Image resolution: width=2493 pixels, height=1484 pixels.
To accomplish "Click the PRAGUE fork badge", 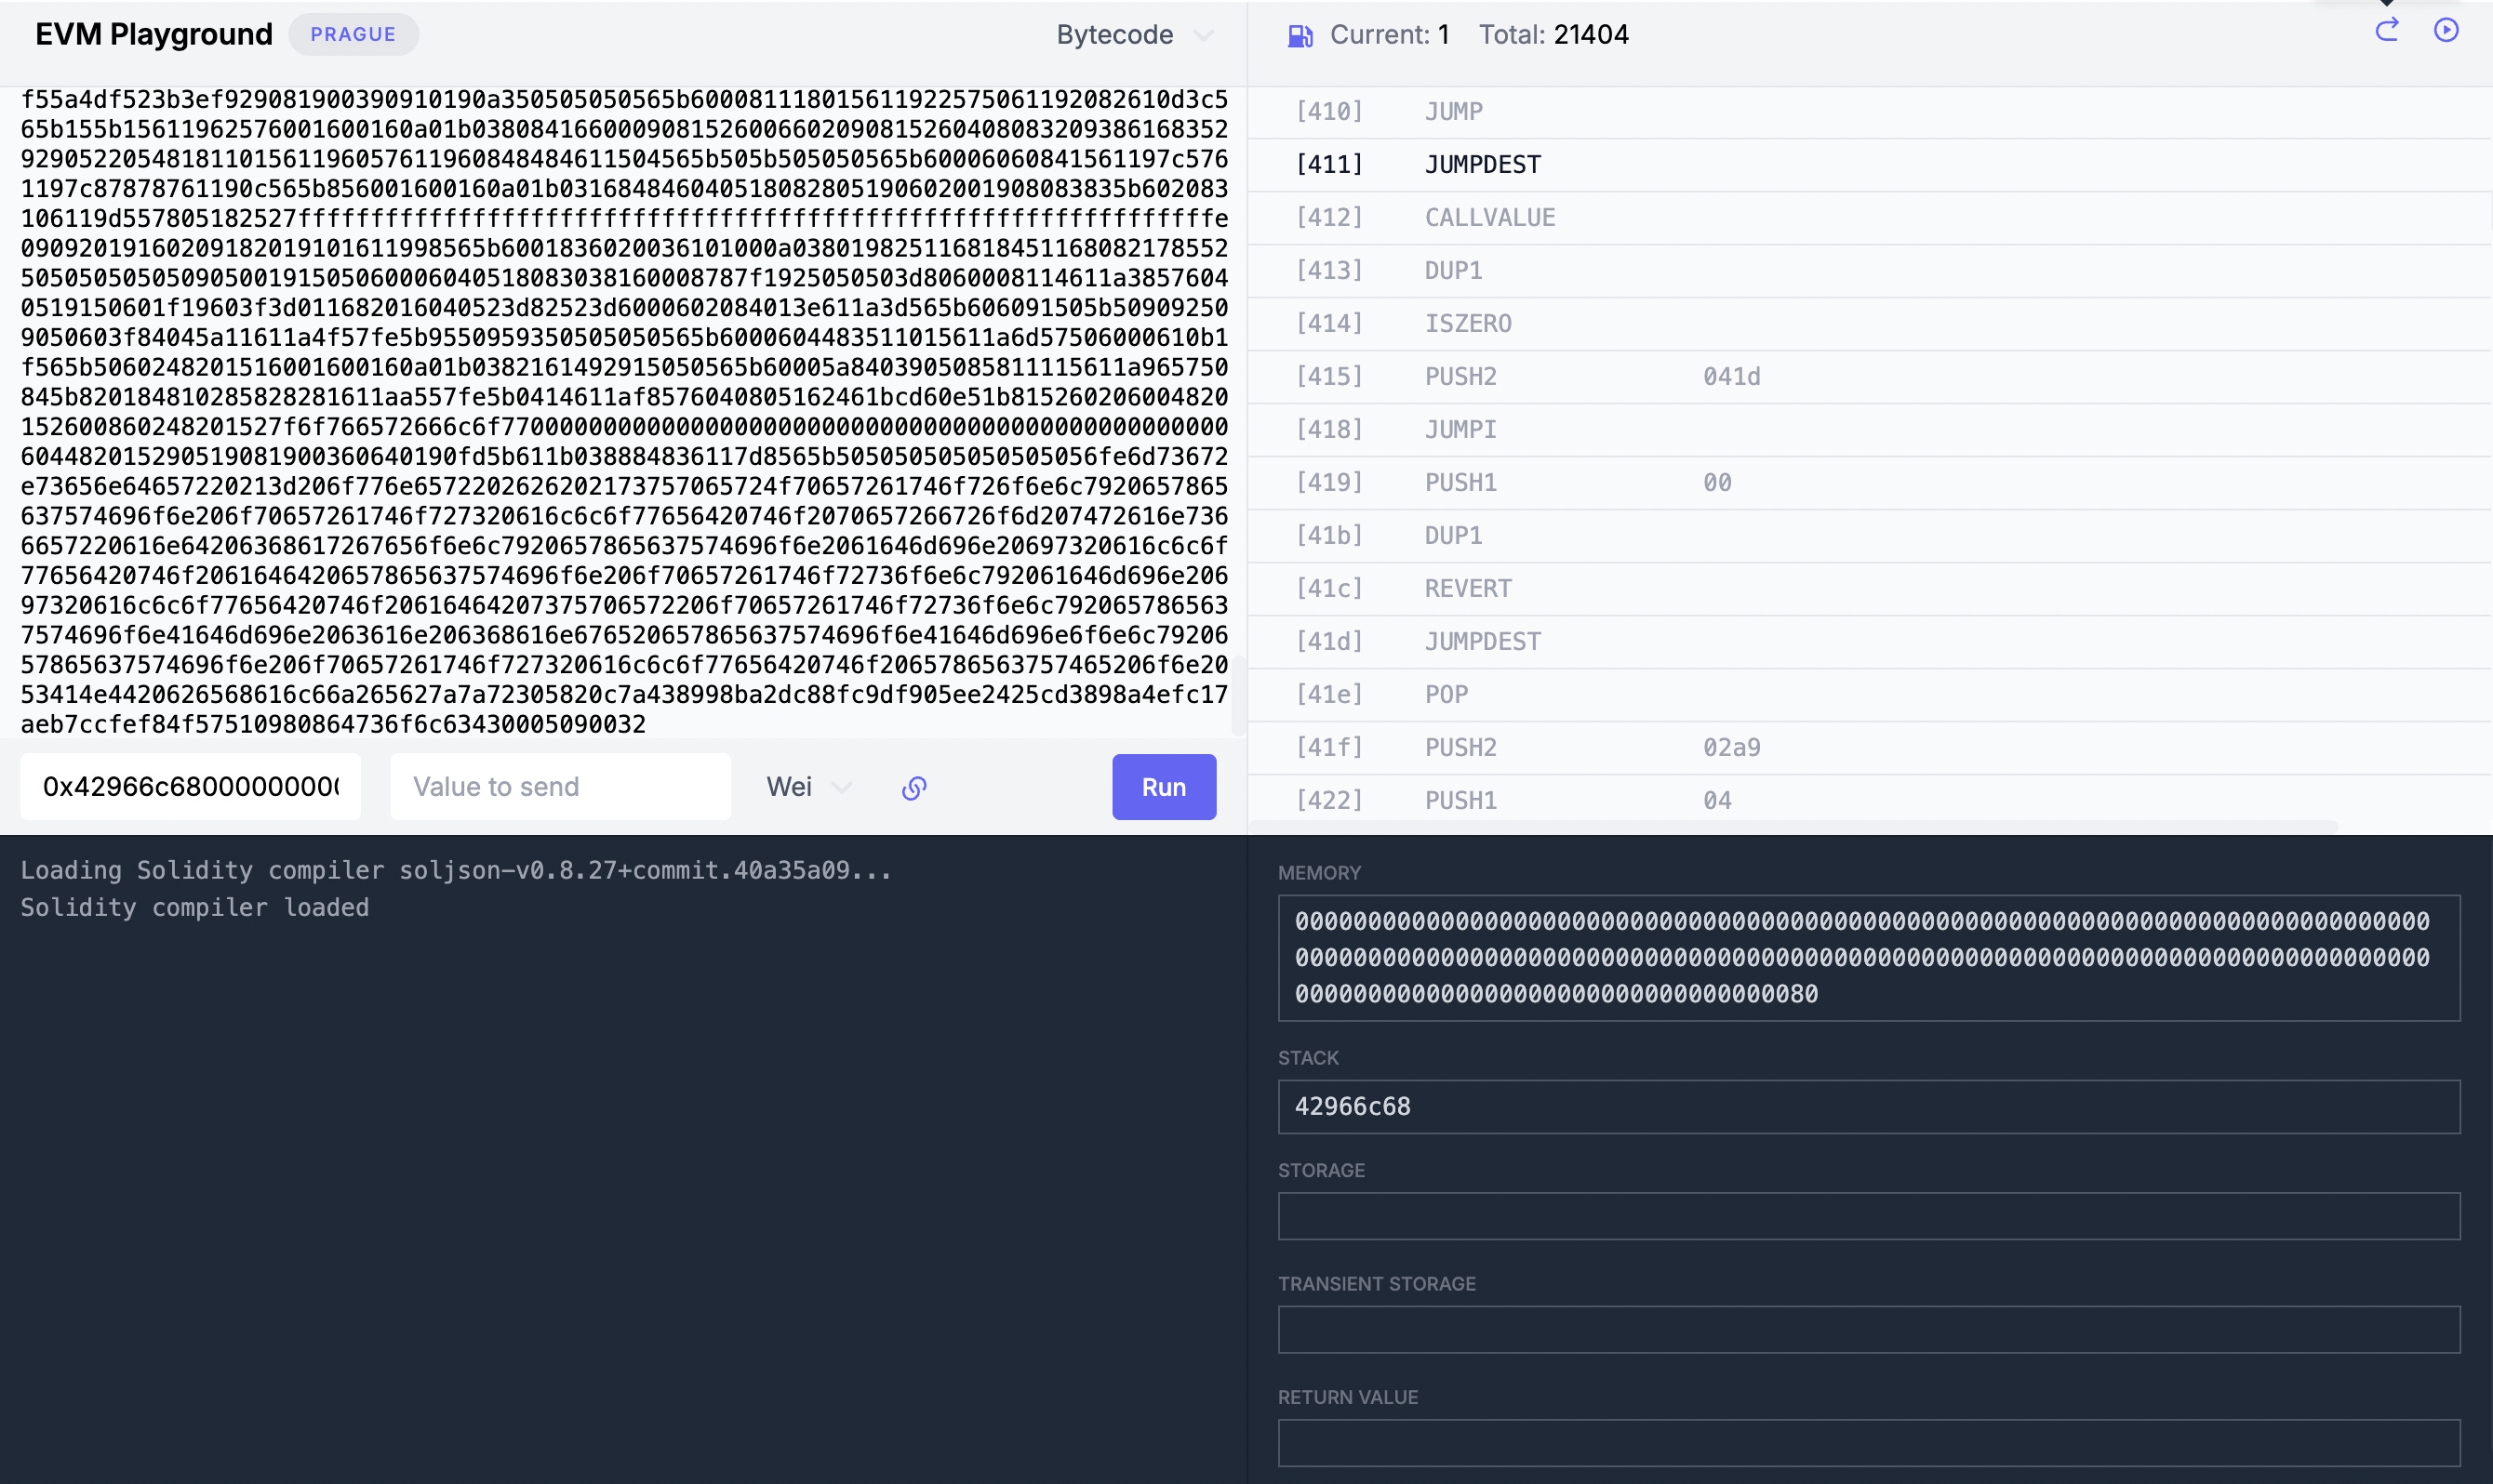I will point(353,35).
